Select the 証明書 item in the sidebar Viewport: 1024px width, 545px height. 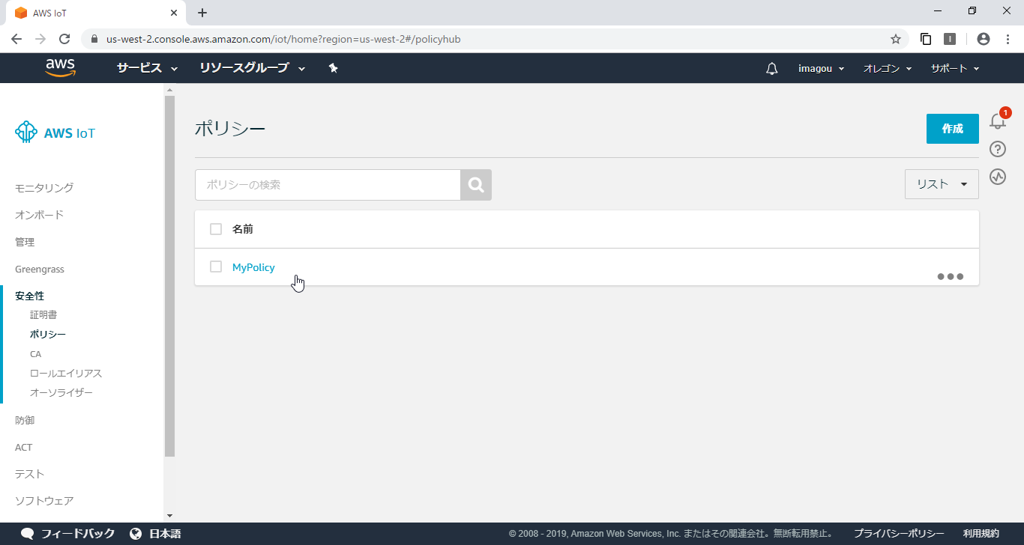click(43, 314)
